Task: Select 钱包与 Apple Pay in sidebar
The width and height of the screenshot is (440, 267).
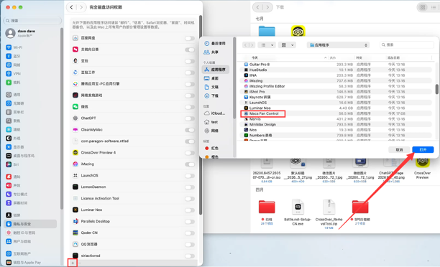Action: (x=24, y=262)
